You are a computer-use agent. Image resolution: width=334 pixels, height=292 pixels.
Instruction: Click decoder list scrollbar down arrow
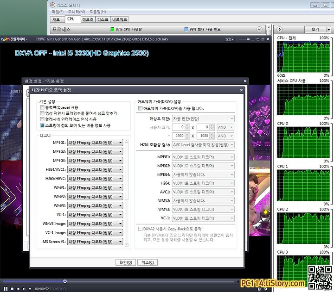pyautogui.click(x=127, y=245)
